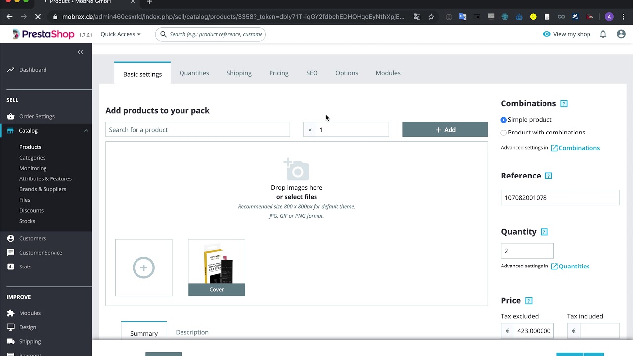633x356 pixels.
Task: Open the Reference help icon
Action: pyautogui.click(x=548, y=176)
